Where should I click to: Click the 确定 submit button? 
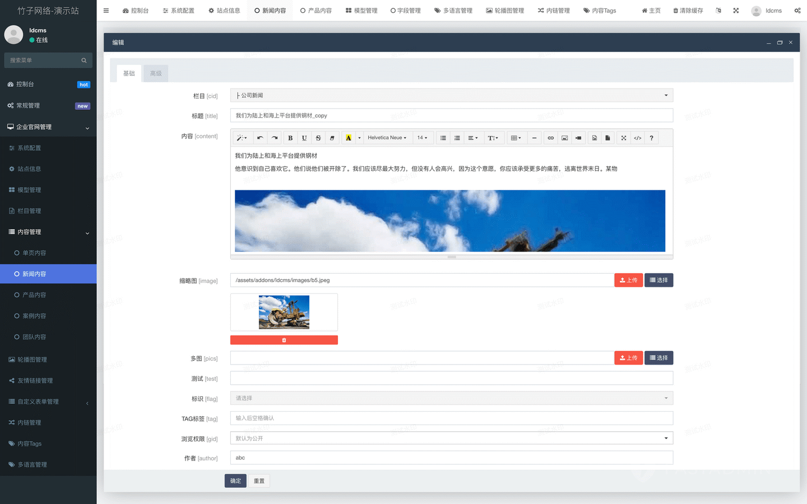[x=235, y=481]
